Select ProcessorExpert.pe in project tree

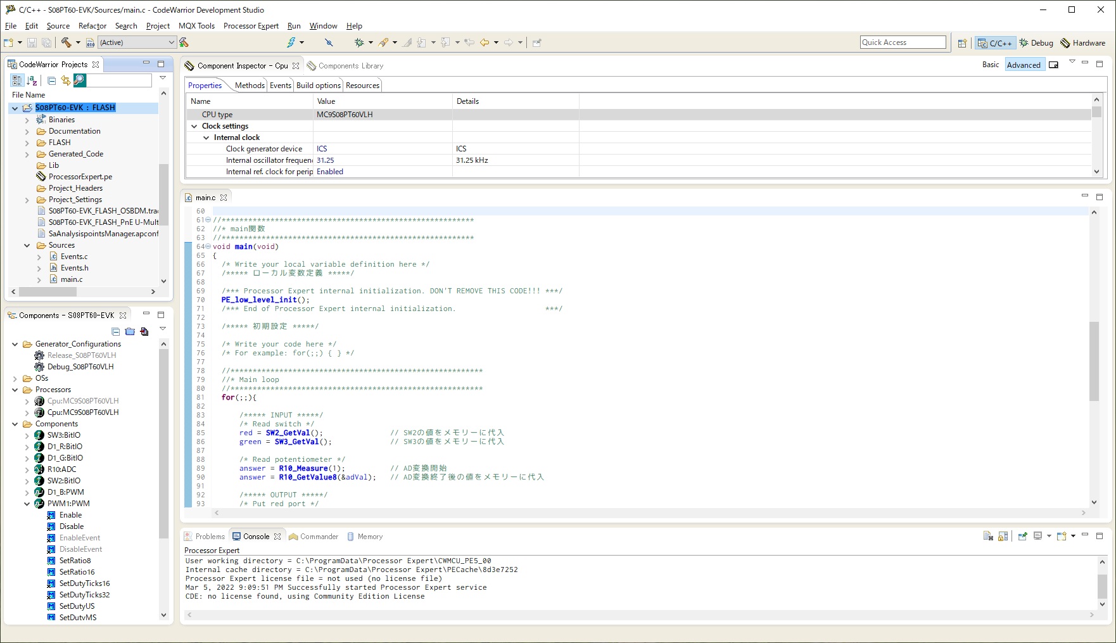point(80,177)
